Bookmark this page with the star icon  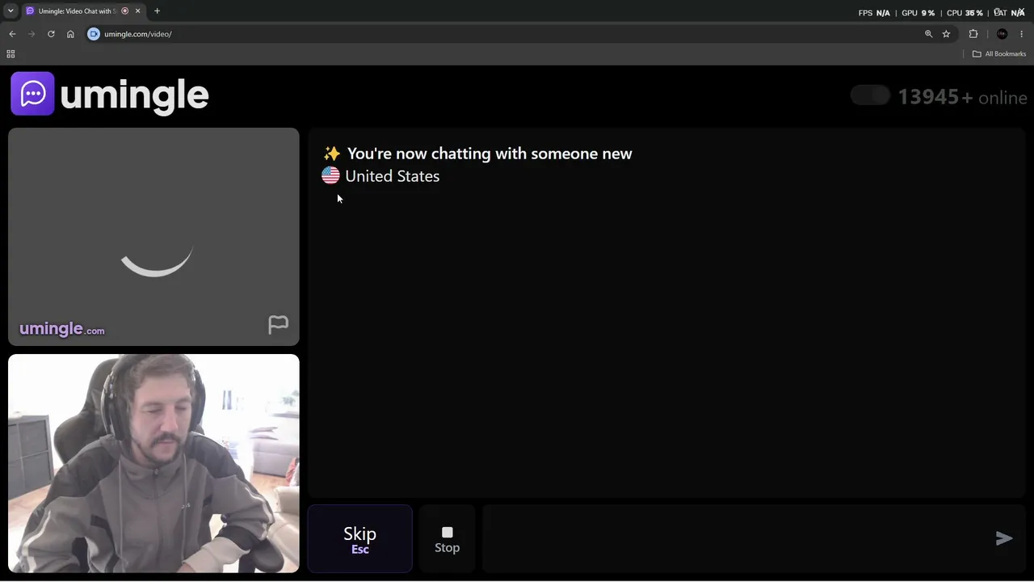click(x=946, y=34)
